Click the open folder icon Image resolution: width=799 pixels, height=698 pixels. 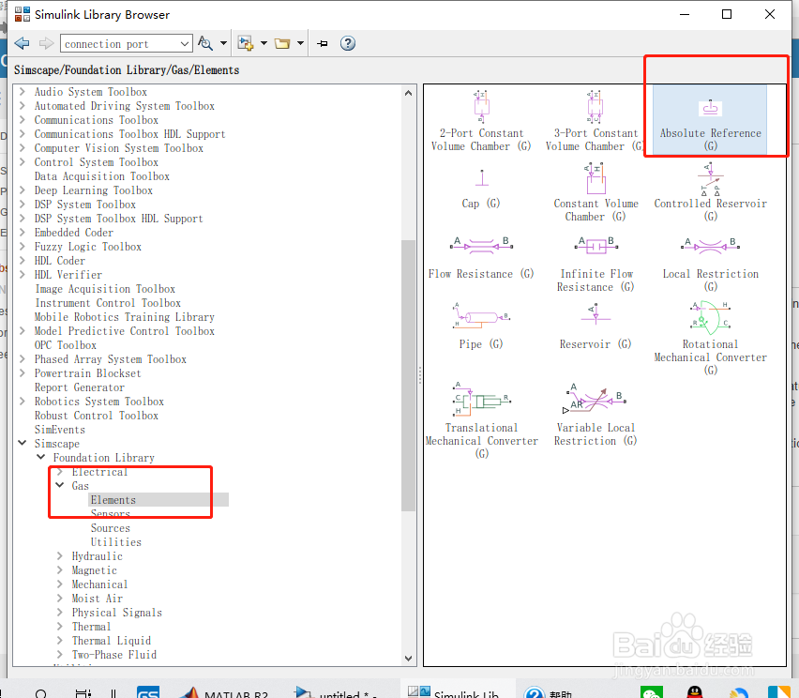tap(282, 43)
